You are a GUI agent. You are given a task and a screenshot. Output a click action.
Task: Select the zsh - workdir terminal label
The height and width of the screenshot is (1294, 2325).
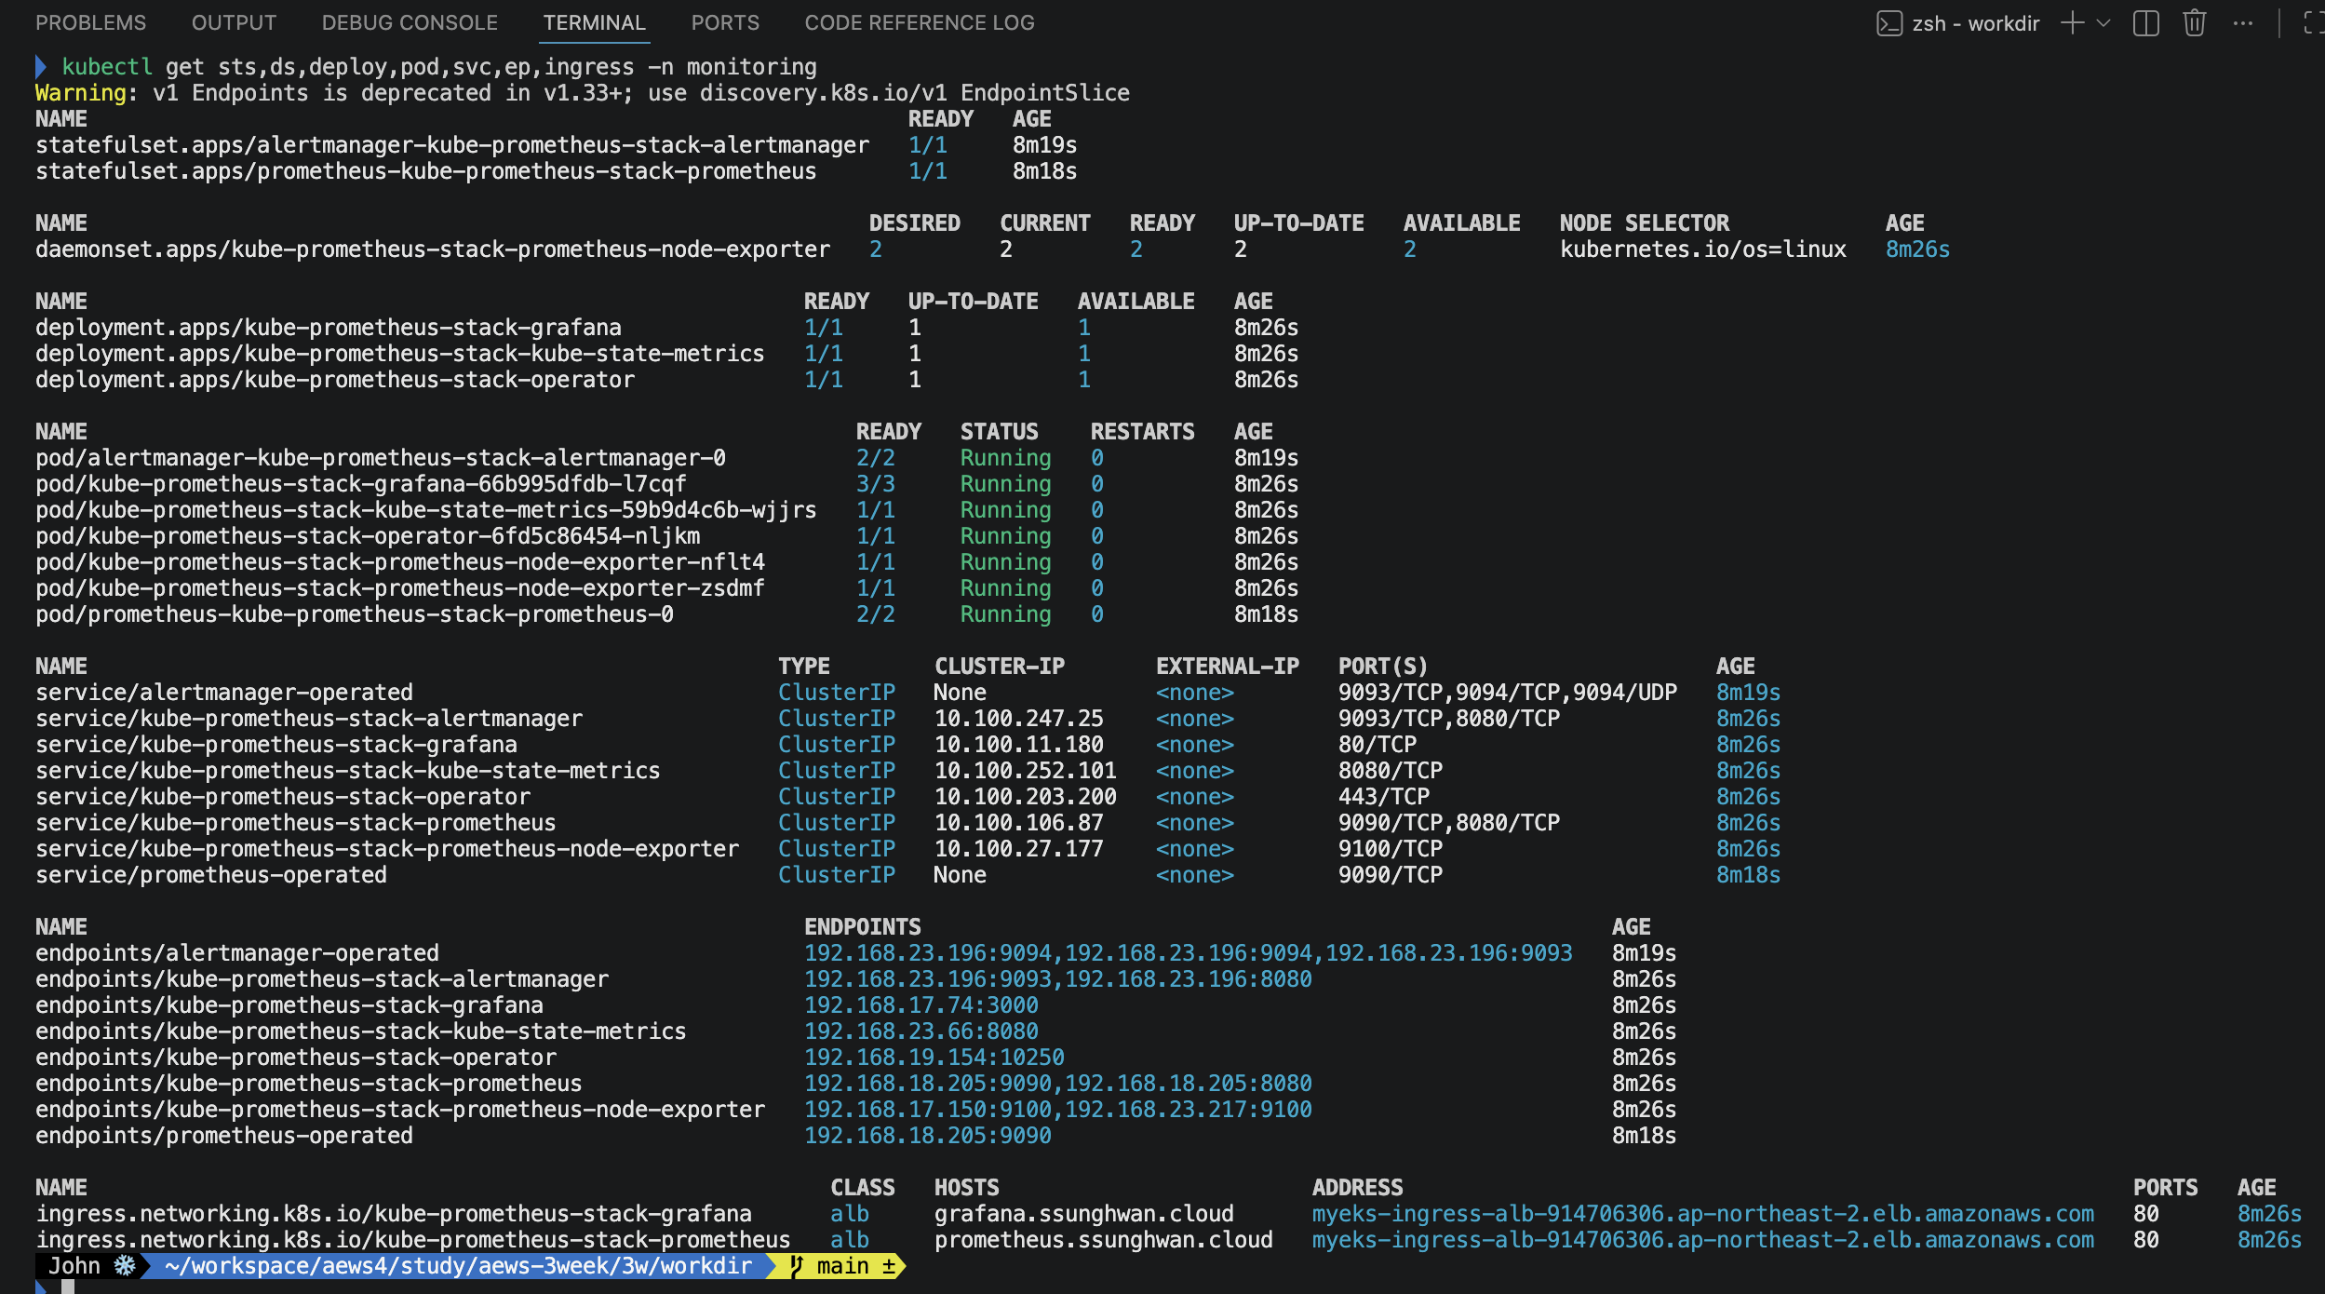click(x=1975, y=23)
